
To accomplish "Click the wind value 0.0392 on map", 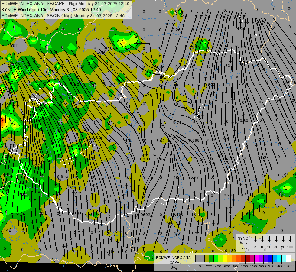I will 144,215.
